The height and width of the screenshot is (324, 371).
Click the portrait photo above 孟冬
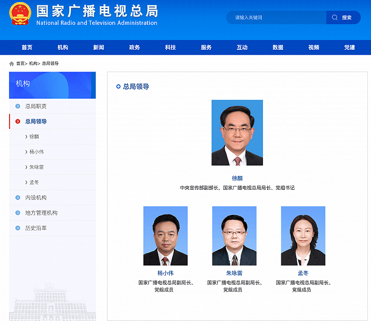(303, 236)
